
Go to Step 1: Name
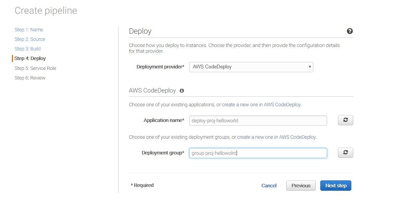[29, 30]
